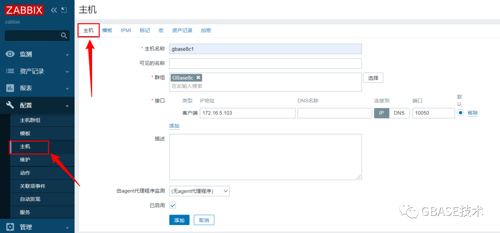500x233 pixels.
Task: Switch connect-to mode to IP
Action: (x=381, y=113)
